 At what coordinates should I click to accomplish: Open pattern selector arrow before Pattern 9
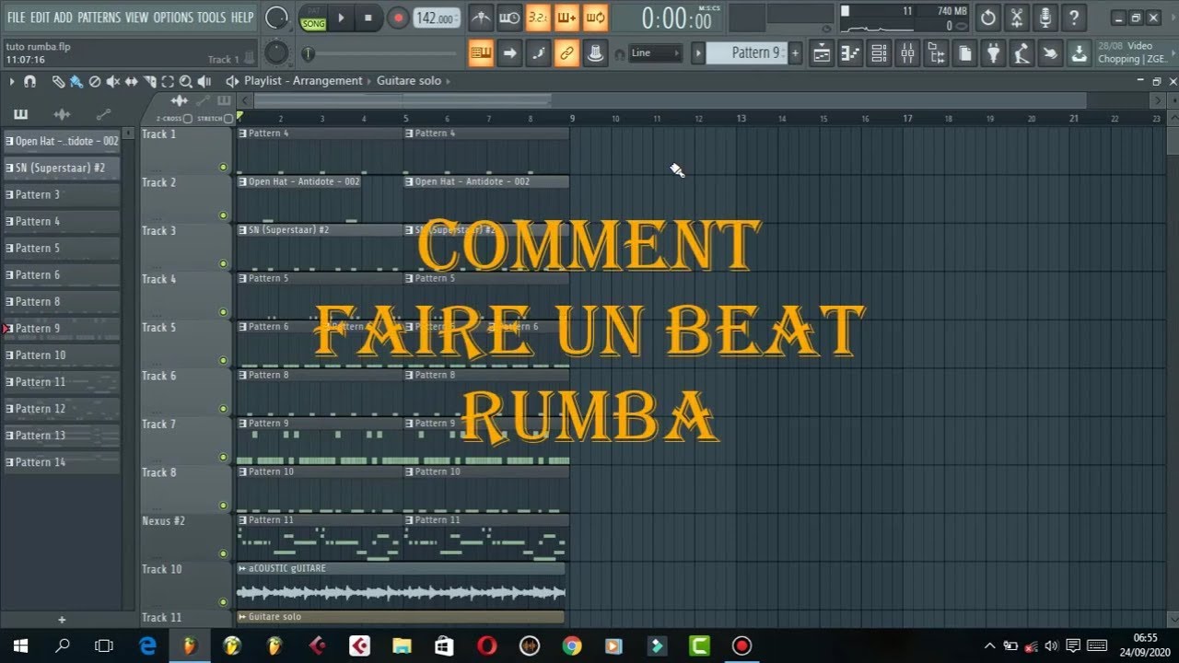(698, 53)
